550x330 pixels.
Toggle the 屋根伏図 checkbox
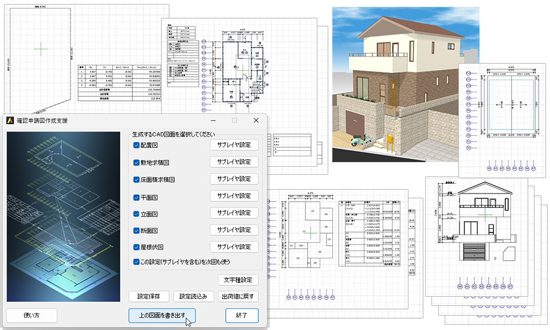(x=136, y=247)
